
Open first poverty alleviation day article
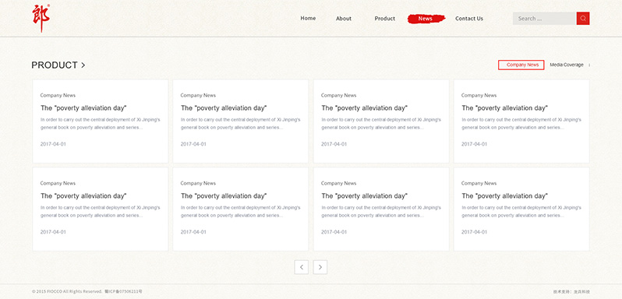(83, 107)
